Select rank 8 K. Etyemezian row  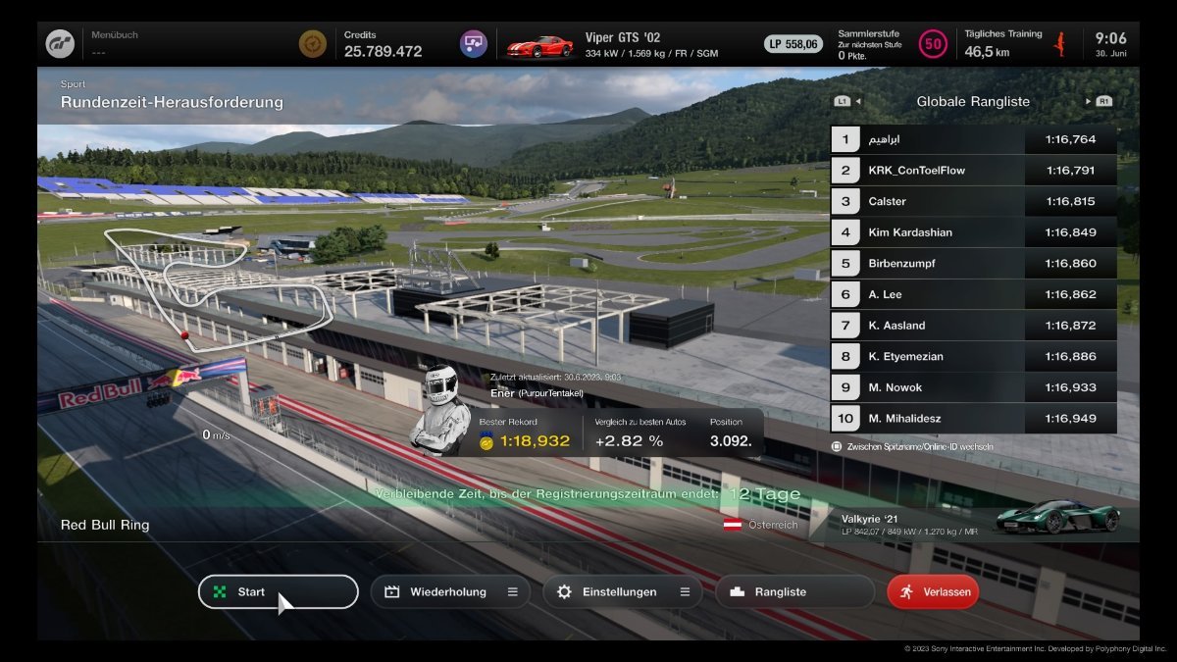[973, 357]
